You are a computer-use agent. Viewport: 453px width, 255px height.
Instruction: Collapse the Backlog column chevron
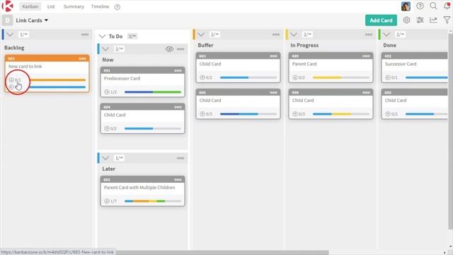click(10, 35)
